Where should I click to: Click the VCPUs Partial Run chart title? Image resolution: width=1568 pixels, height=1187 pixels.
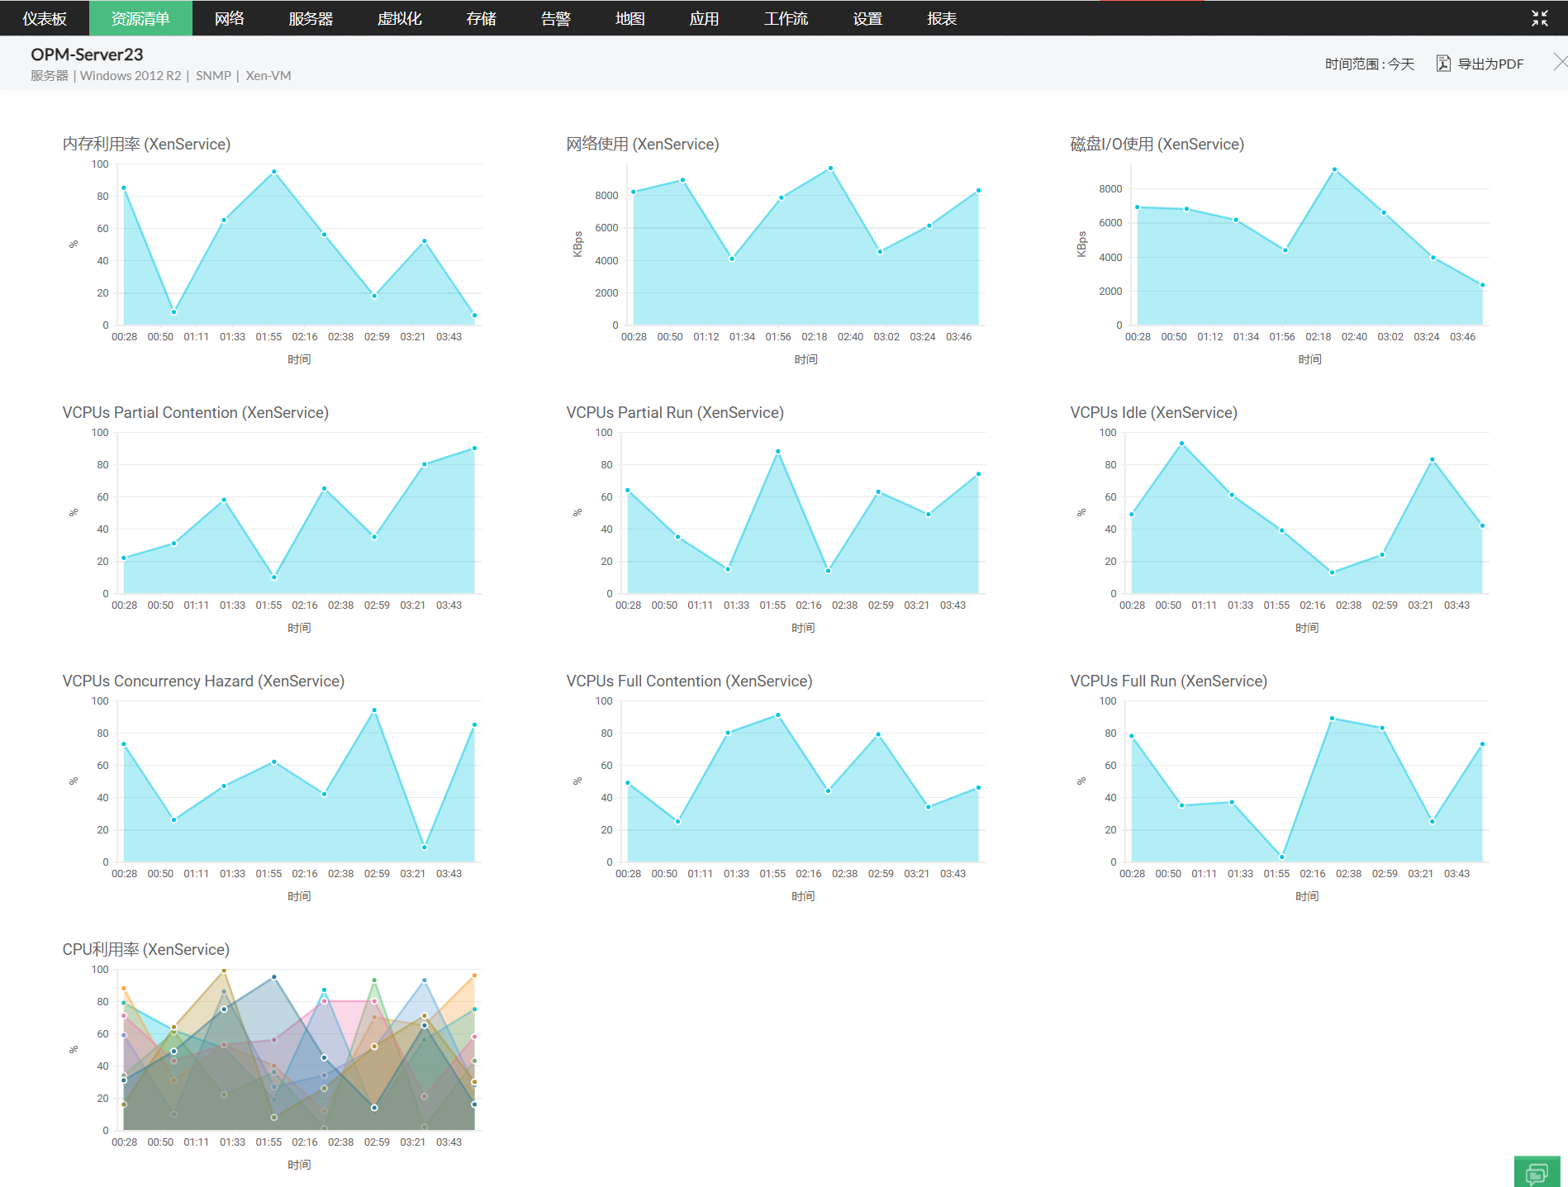coord(675,412)
